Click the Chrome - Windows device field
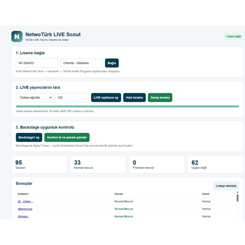This screenshot has height=245, width=245. (x=81, y=63)
